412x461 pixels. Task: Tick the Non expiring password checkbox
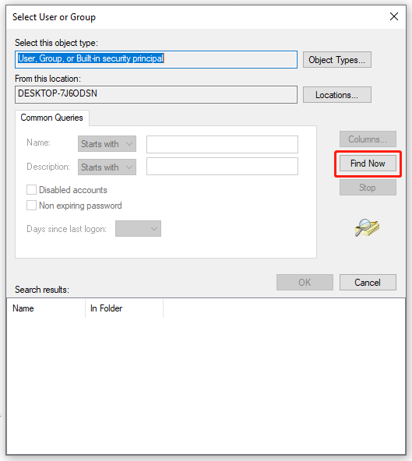point(31,206)
